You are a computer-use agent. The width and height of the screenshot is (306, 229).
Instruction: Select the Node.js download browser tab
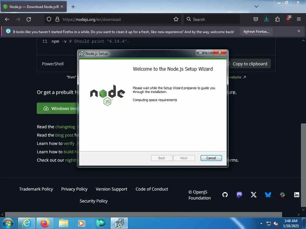(33, 7)
